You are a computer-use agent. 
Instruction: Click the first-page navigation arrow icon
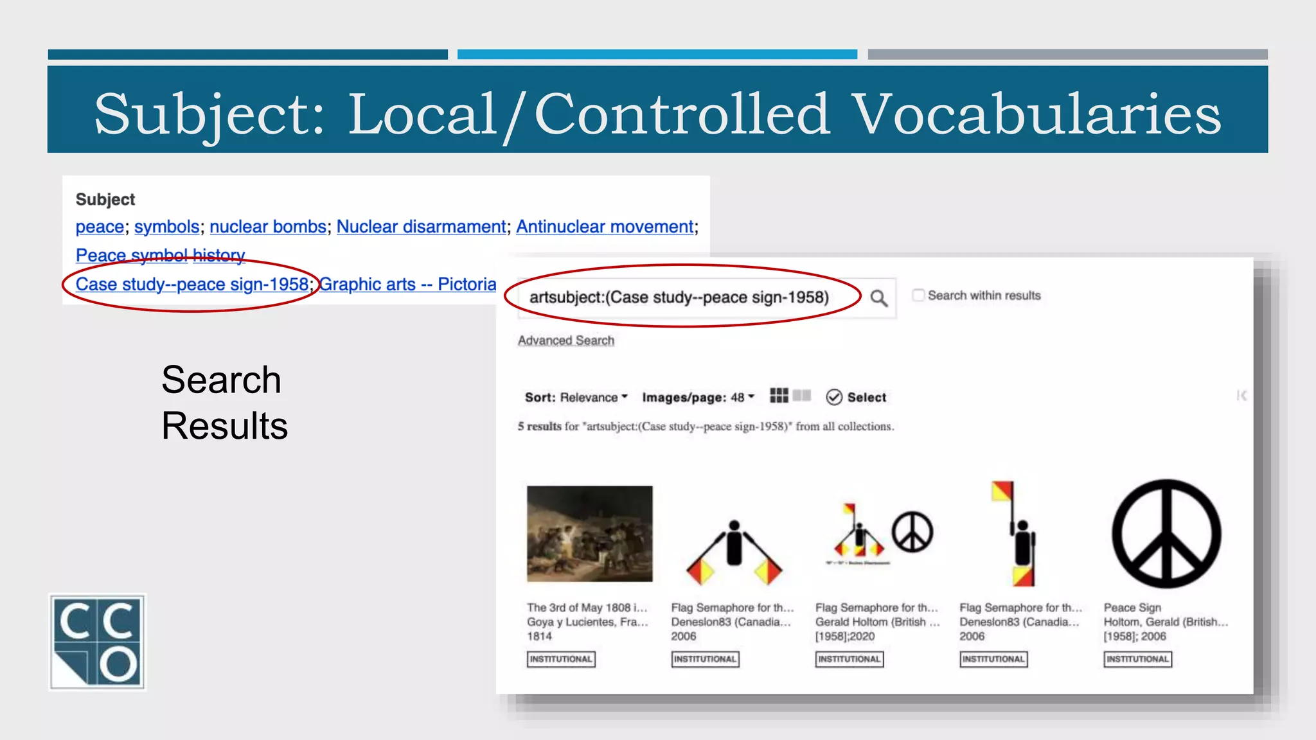(1241, 395)
